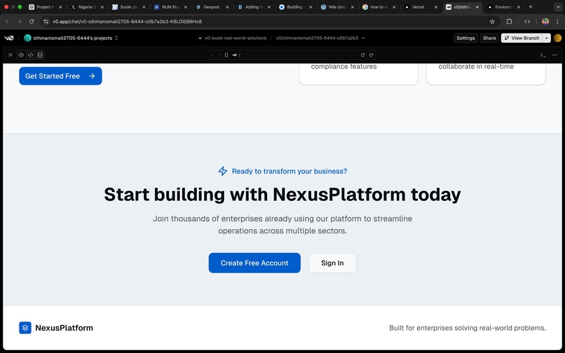Open the terminal console icon
Image resolution: width=565 pixels, height=353 pixels.
pyautogui.click(x=543, y=55)
